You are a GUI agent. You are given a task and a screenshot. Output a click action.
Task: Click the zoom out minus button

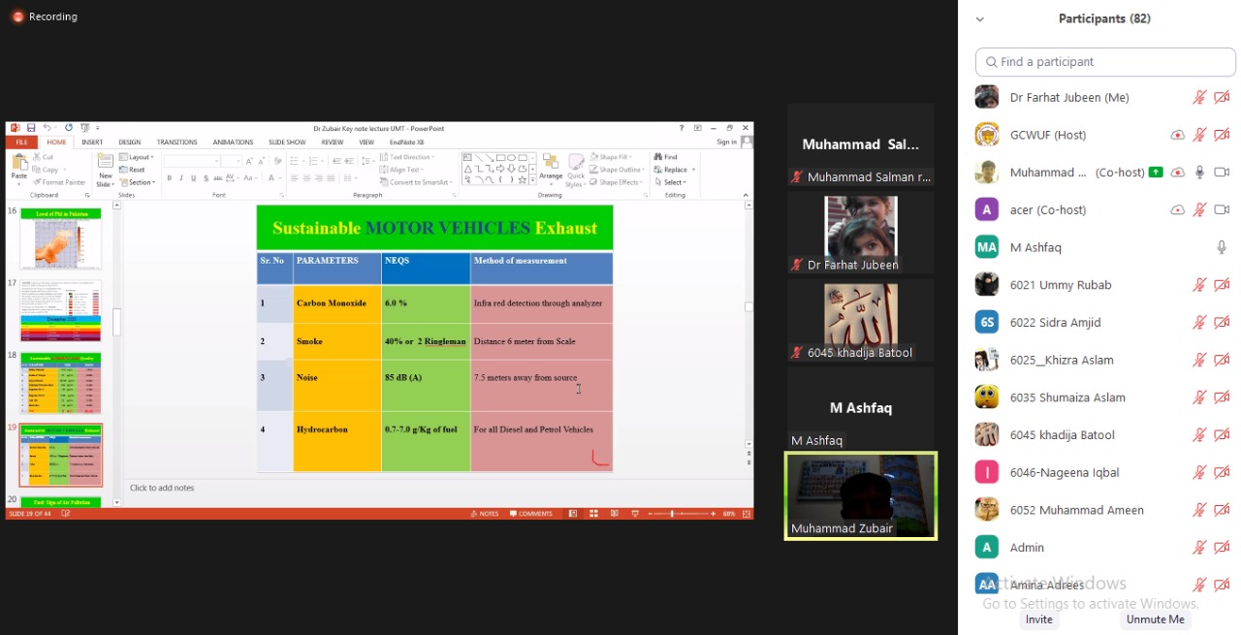point(649,514)
